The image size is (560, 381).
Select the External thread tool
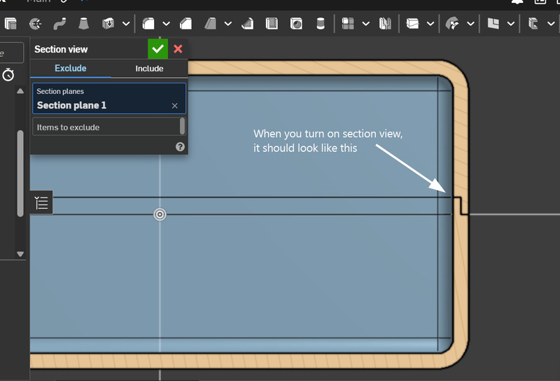pyautogui.click(x=321, y=24)
